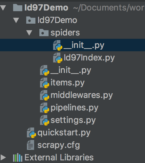Select the spiders folder label
Image resolution: width=145 pixels, height=163 pixels.
65,33
